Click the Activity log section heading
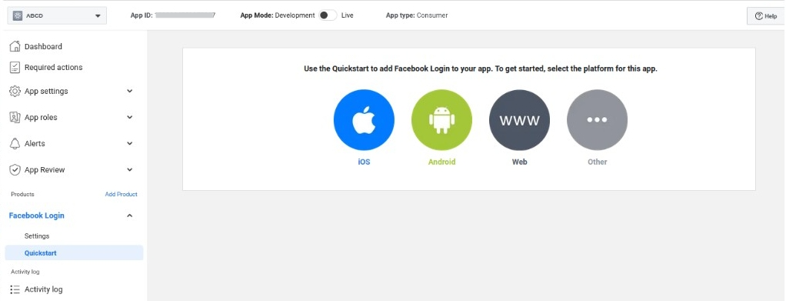The image size is (786, 301). tap(25, 272)
